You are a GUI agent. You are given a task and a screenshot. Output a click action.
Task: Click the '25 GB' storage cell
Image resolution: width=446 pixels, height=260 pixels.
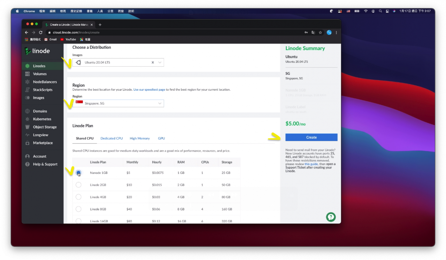[226, 173]
